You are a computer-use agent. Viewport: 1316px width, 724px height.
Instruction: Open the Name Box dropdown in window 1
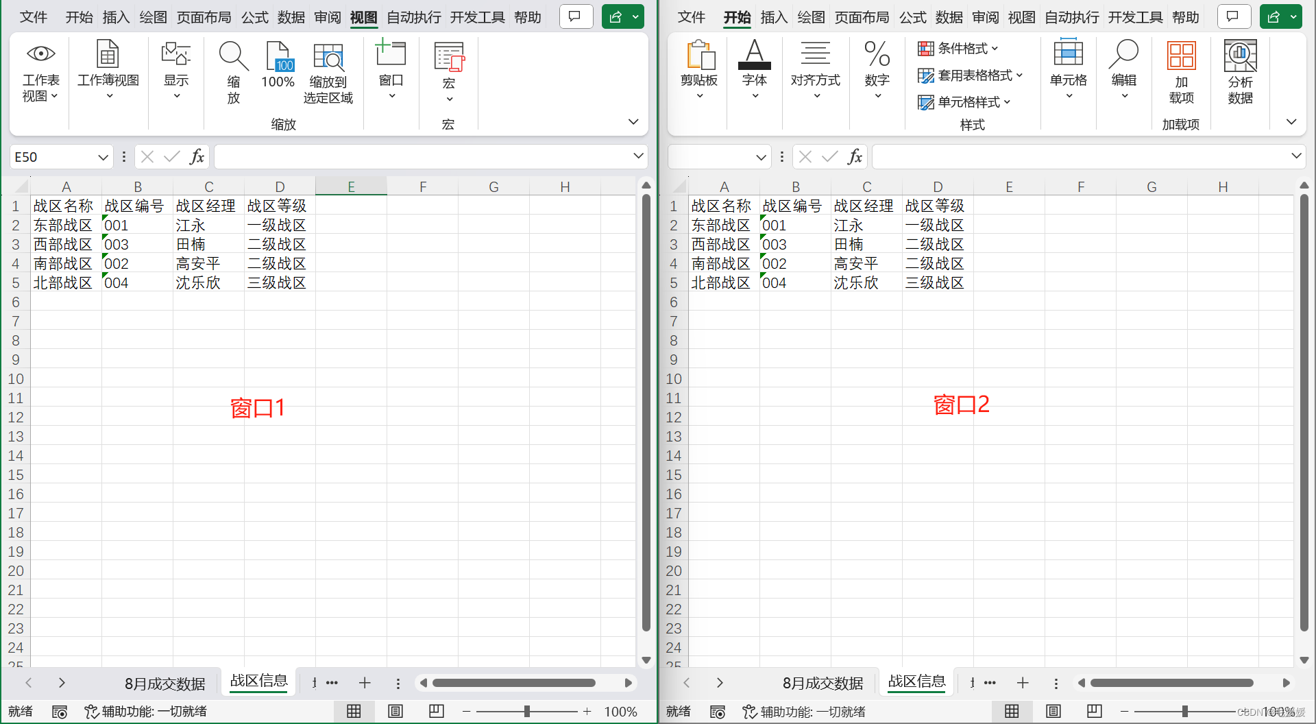pos(103,157)
